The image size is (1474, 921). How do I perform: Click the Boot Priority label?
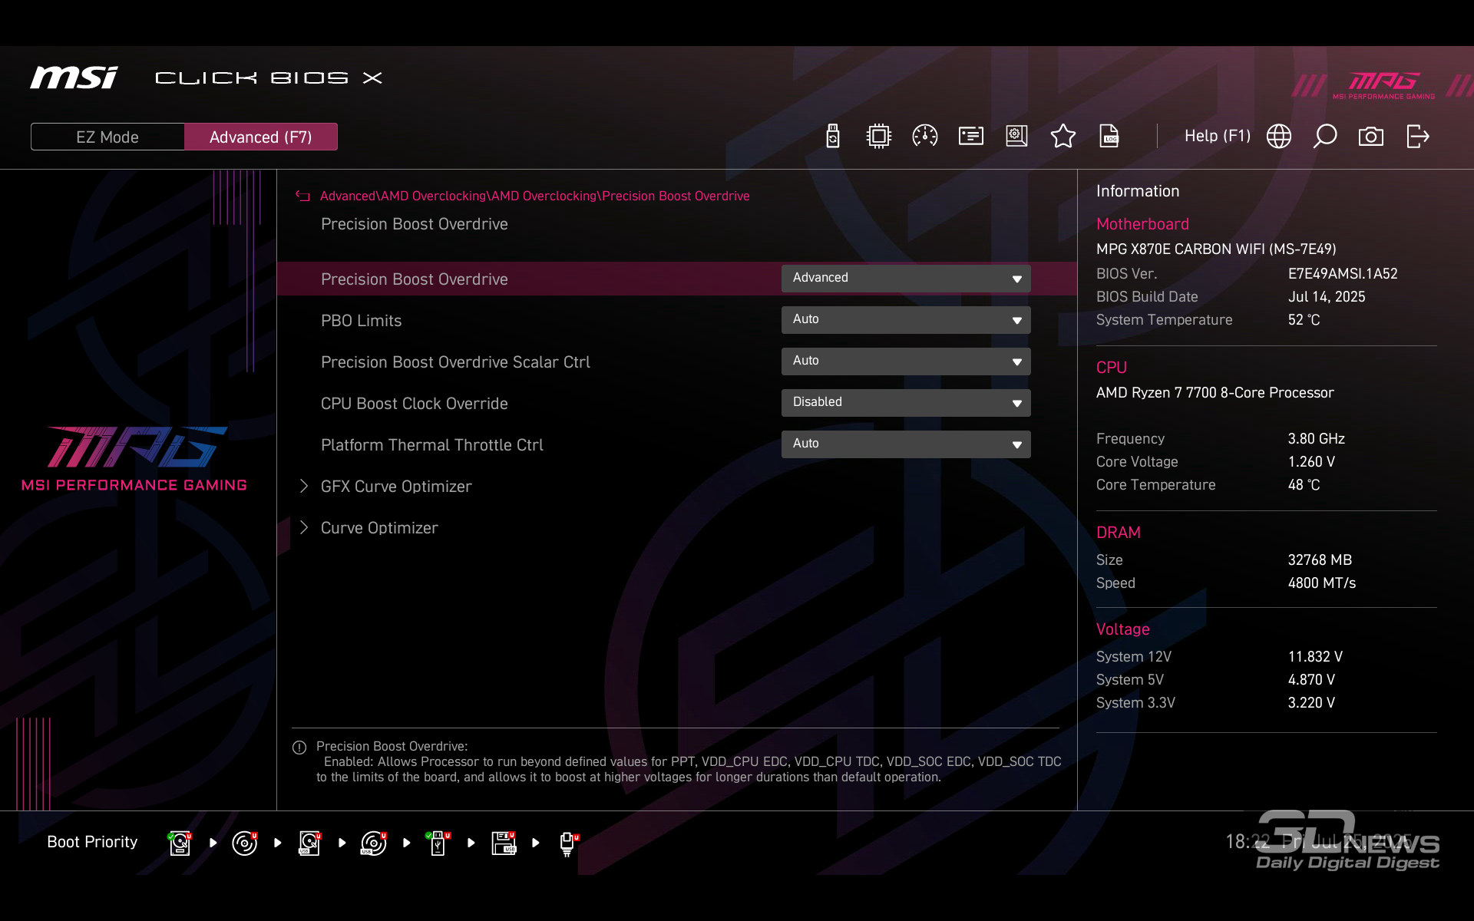[92, 842]
